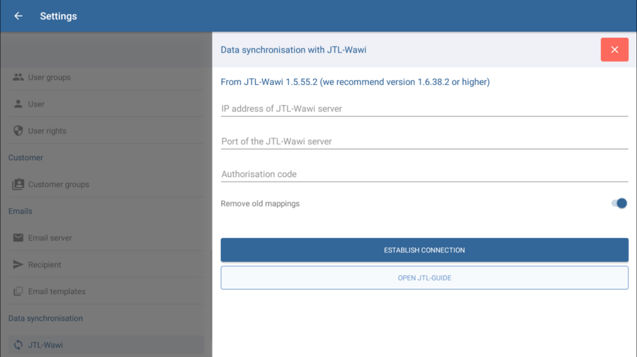Click the Port of the JTL-Wawi server field
Screen dimensions: 637x357
tap(424, 142)
